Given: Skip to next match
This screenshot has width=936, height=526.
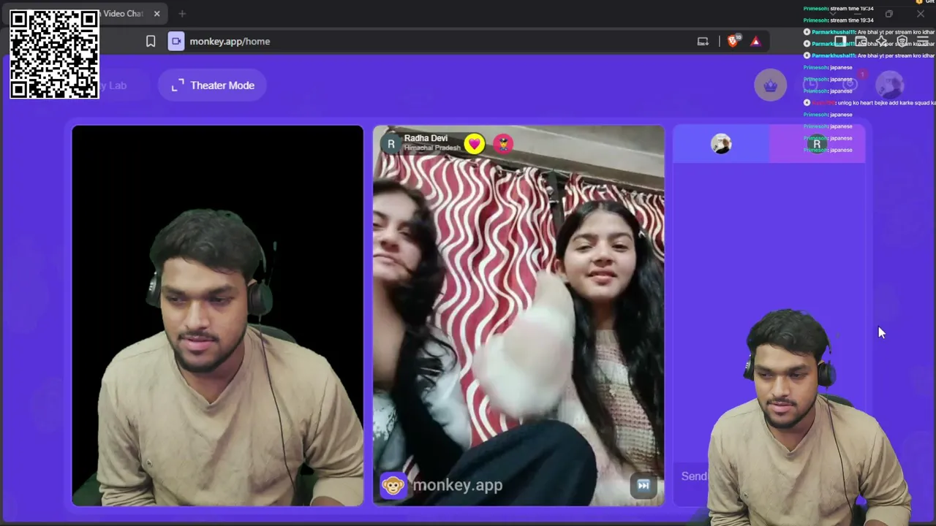Looking at the screenshot, I should tap(643, 485).
